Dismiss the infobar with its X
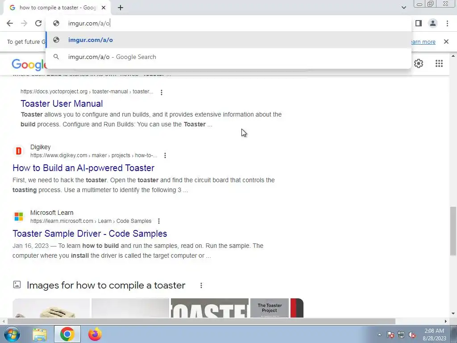Image resolution: width=457 pixels, height=343 pixels. pos(446,42)
